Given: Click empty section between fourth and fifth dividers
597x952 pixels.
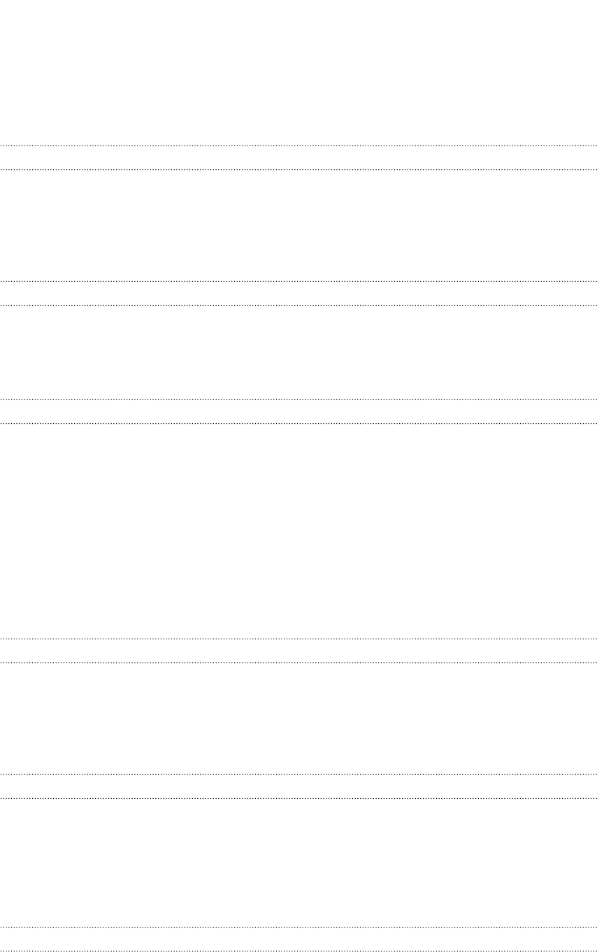Looking at the screenshot, I should click(298, 718).
